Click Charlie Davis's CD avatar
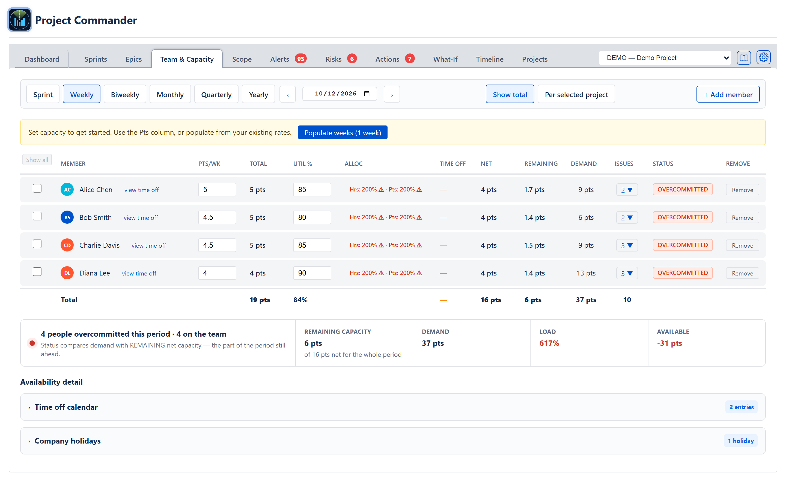 click(x=67, y=245)
